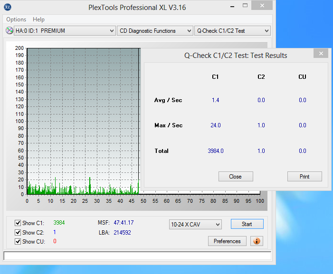Open the Options menu
This screenshot has width=333, height=274.
(x=16, y=19)
